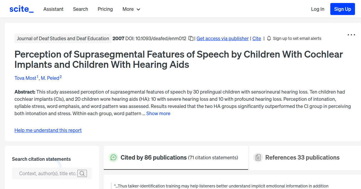Open the three-dot overflow menu
This screenshot has width=361, height=189.
click(351, 35)
